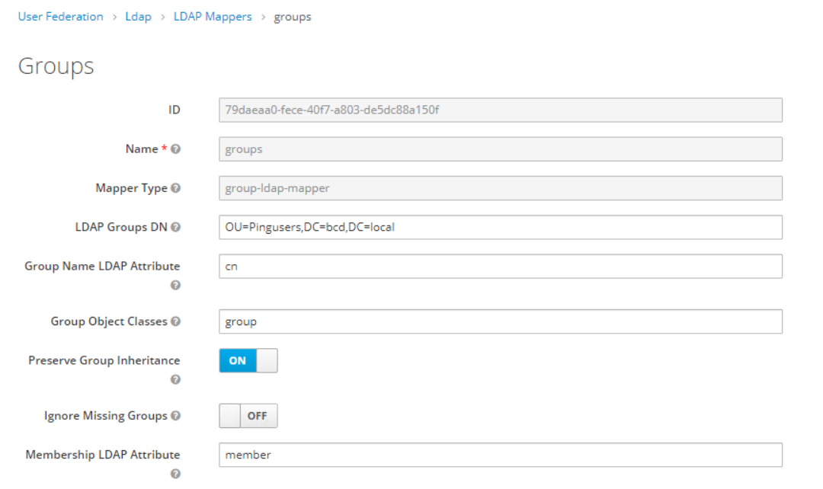Click the Mapper Type field showing group-ldap-mapper

pos(500,188)
